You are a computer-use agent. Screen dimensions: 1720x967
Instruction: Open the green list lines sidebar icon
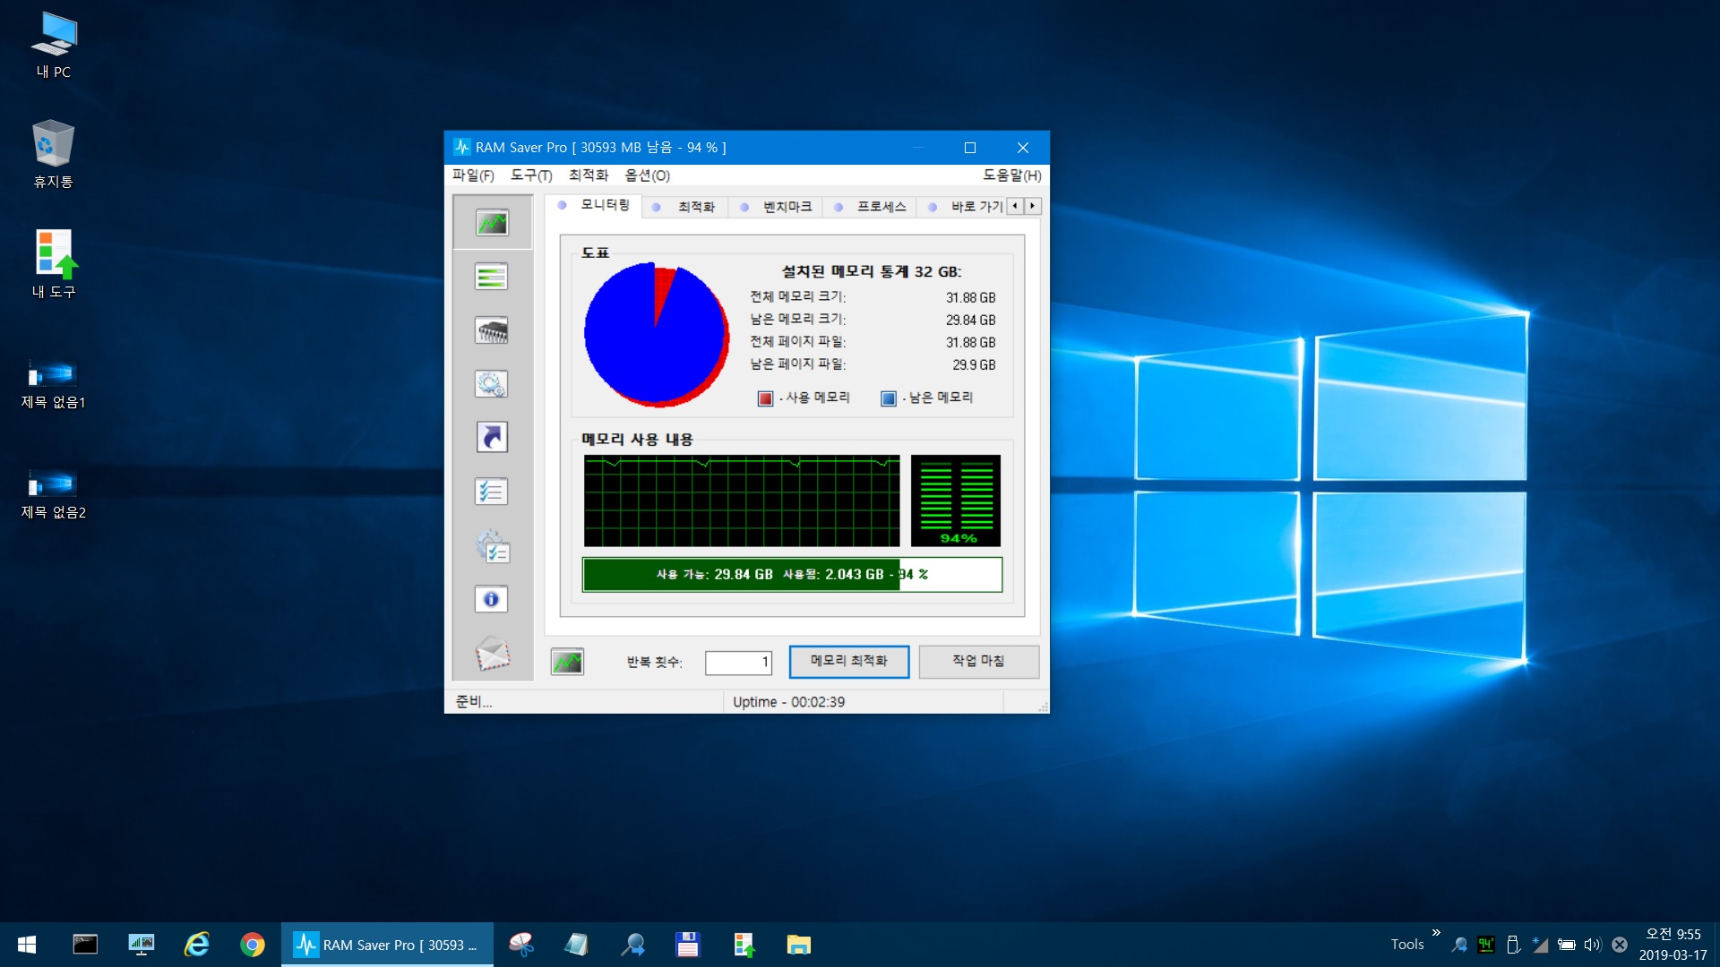point(492,277)
